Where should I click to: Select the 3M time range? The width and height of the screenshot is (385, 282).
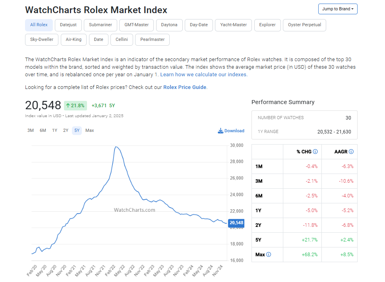(x=31, y=131)
